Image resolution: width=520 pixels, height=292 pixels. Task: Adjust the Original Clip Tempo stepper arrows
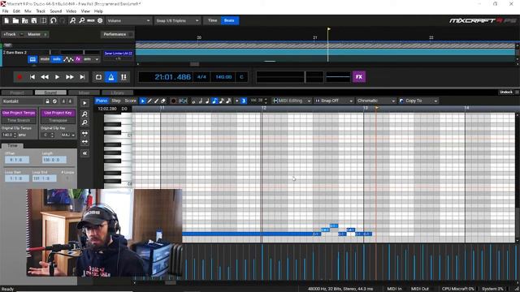(15, 135)
